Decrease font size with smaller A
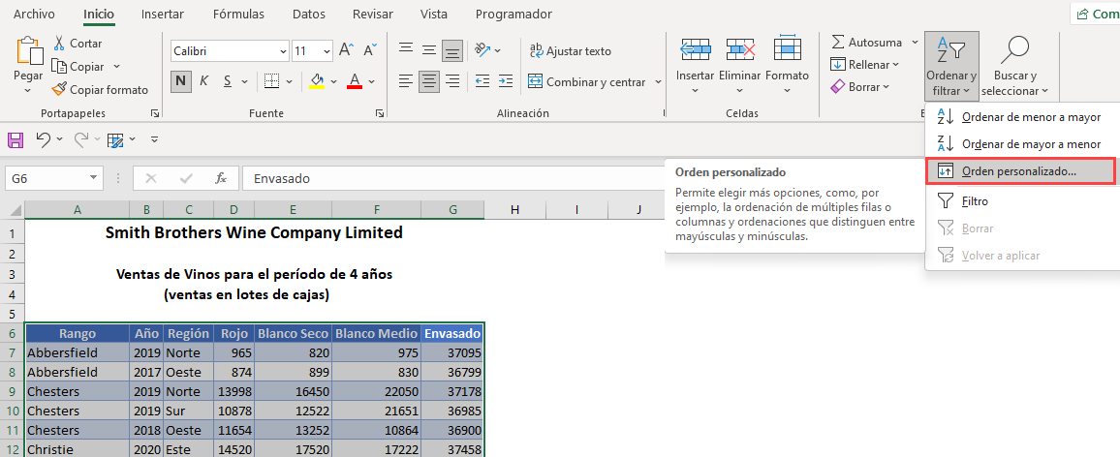 pyautogui.click(x=370, y=50)
